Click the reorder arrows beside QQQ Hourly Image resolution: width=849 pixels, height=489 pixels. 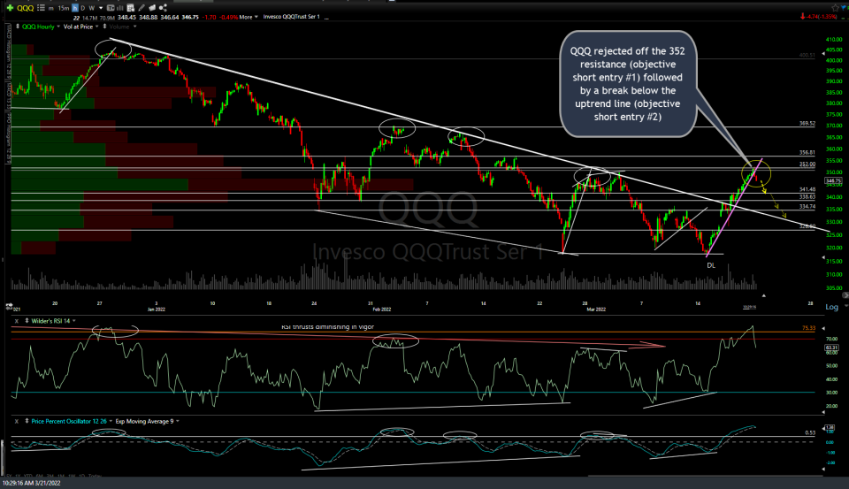pos(18,27)
